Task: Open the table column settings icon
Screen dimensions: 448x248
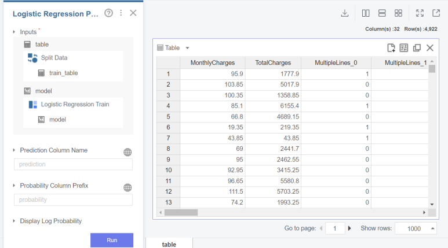Action: coord(404,48)
